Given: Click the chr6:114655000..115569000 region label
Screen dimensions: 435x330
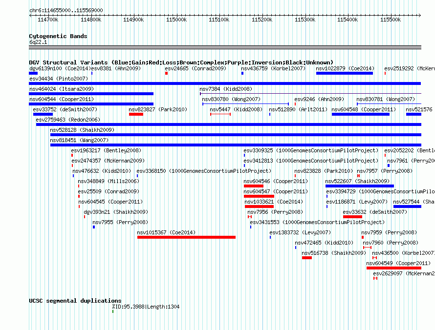Looking at the screenshot, I should (66, 10).
